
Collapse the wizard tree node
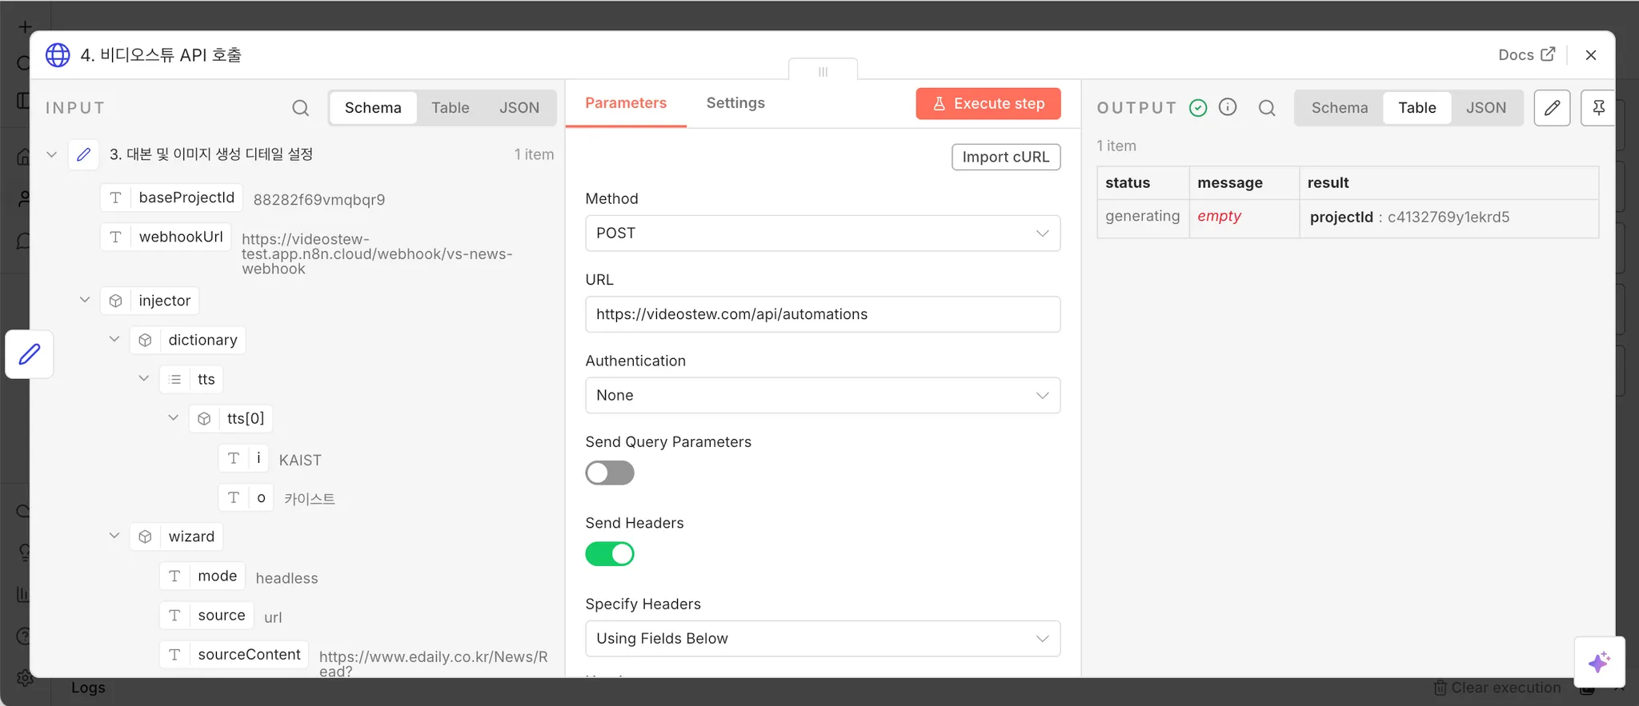click(114, 536)
